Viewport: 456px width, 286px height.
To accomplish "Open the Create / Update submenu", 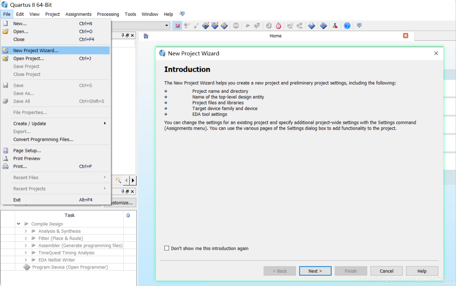I will pyautogui.click(x=56, y=123).
